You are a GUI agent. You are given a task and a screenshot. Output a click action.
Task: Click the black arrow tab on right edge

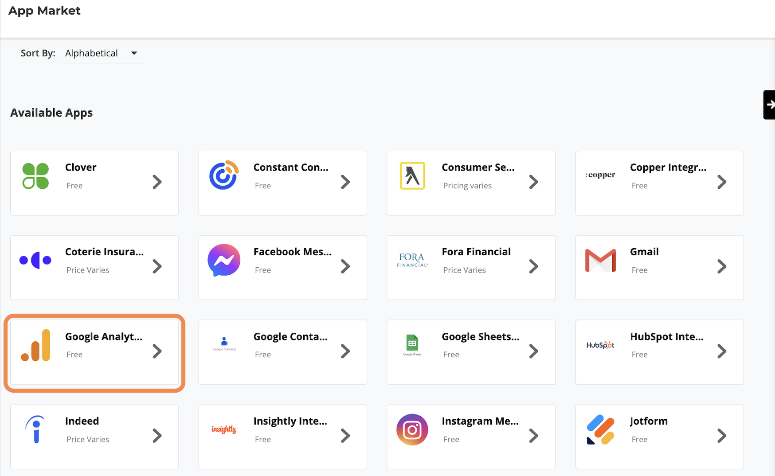pyautogui.click(x=769, y=105)
